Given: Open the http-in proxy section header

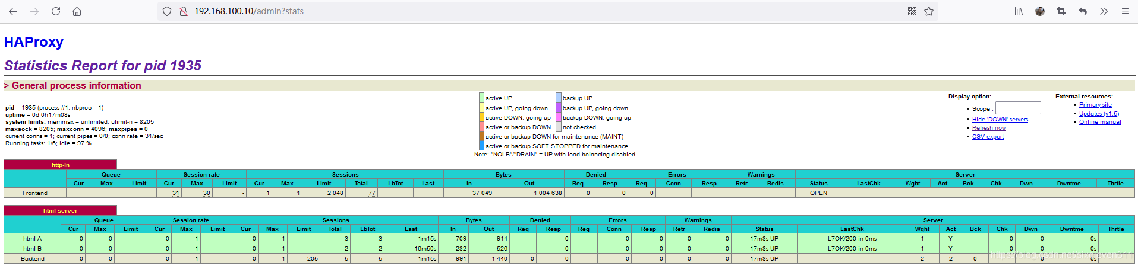Looking at the screenshot, I should point(61,165).
